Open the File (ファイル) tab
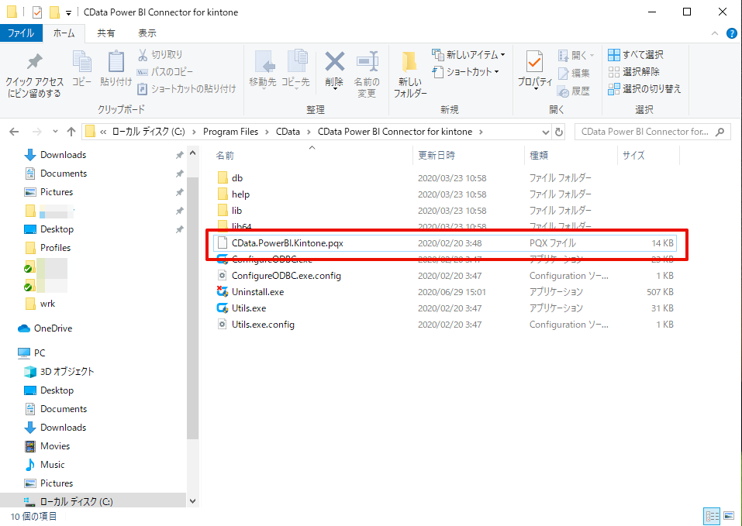 pyautogui.click(x=21, y=33)
